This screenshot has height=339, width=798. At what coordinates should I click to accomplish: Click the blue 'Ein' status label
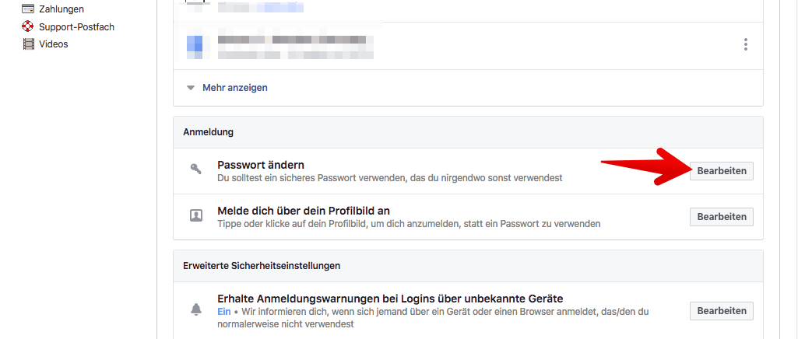[224, 311]
